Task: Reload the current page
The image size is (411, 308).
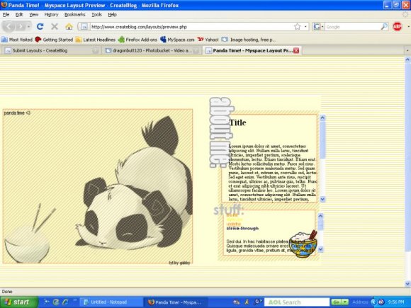Action: coord(40,26)
